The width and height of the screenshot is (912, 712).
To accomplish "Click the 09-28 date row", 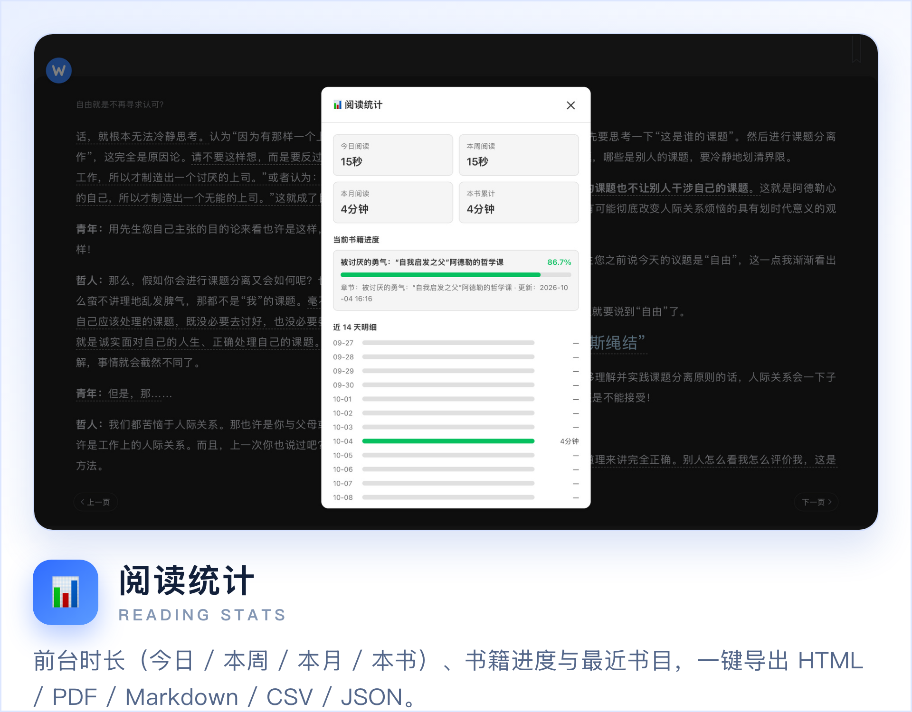I will (x=456, y=357).
